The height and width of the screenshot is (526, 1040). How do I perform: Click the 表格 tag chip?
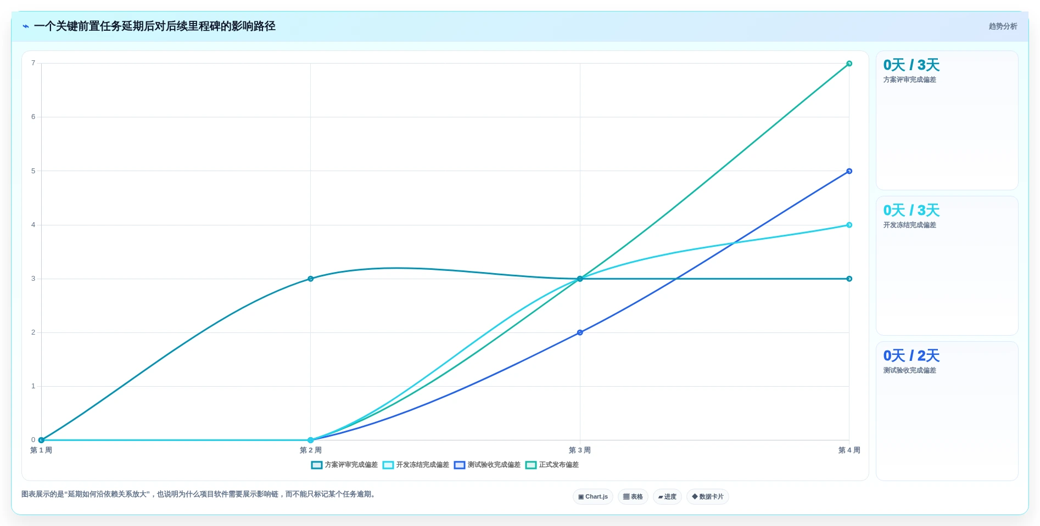633,497
